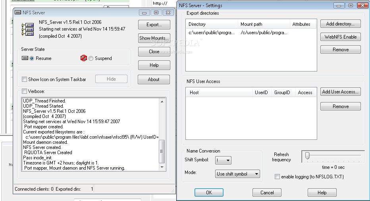The width and height of the screenshot is (370, 201).
Task: Click the Refresh frequency slider thumb
Action: 307,156
